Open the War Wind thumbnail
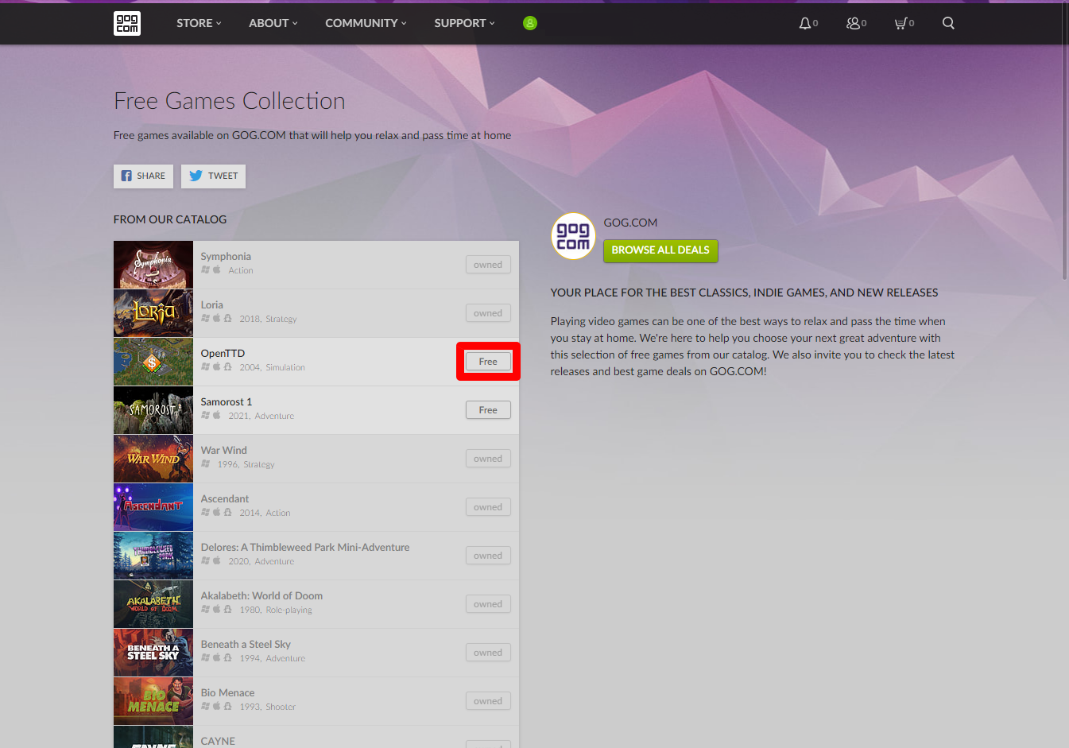This screenshot has height=748, width=1069. pos(153,459)
